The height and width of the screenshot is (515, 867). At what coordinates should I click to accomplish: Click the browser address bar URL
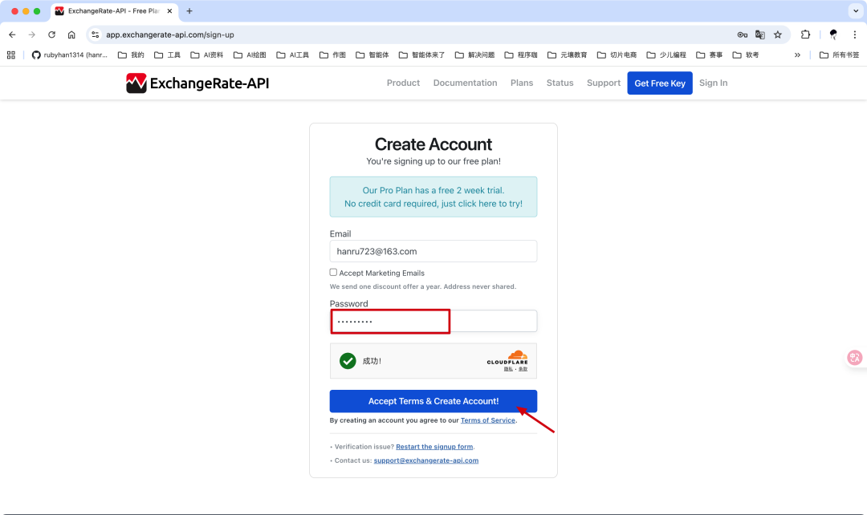point(169,34)
